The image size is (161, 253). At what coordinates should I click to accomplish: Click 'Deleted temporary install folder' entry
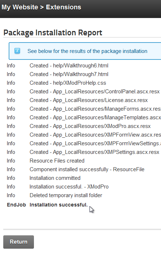click(x=66, y=195)
